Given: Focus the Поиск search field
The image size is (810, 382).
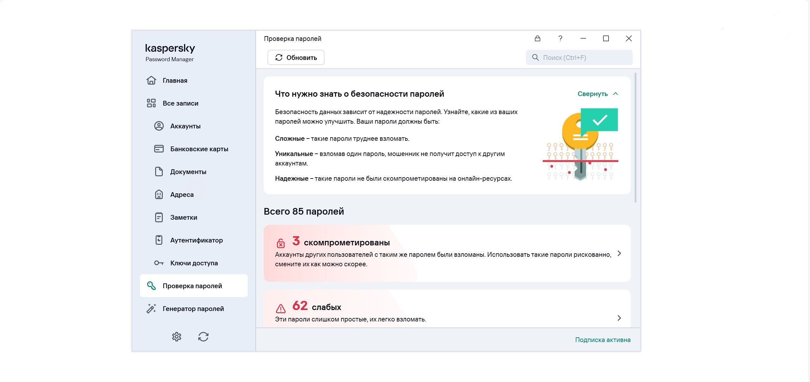Looking at the screenshot, I should click(x=584, y=57).
